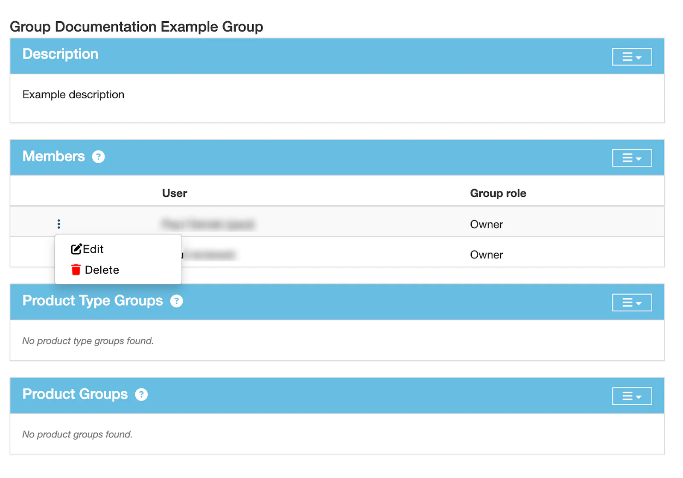Viewport: 683px width, 478px height.
Task: Click the help icon beside Members
Action: point(98,157)
